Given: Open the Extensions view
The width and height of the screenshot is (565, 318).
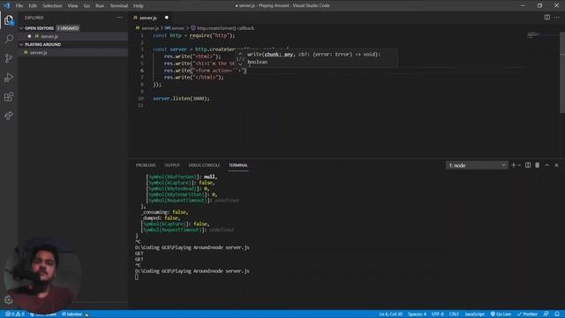Looking at the screenshot, I should 9,96.
